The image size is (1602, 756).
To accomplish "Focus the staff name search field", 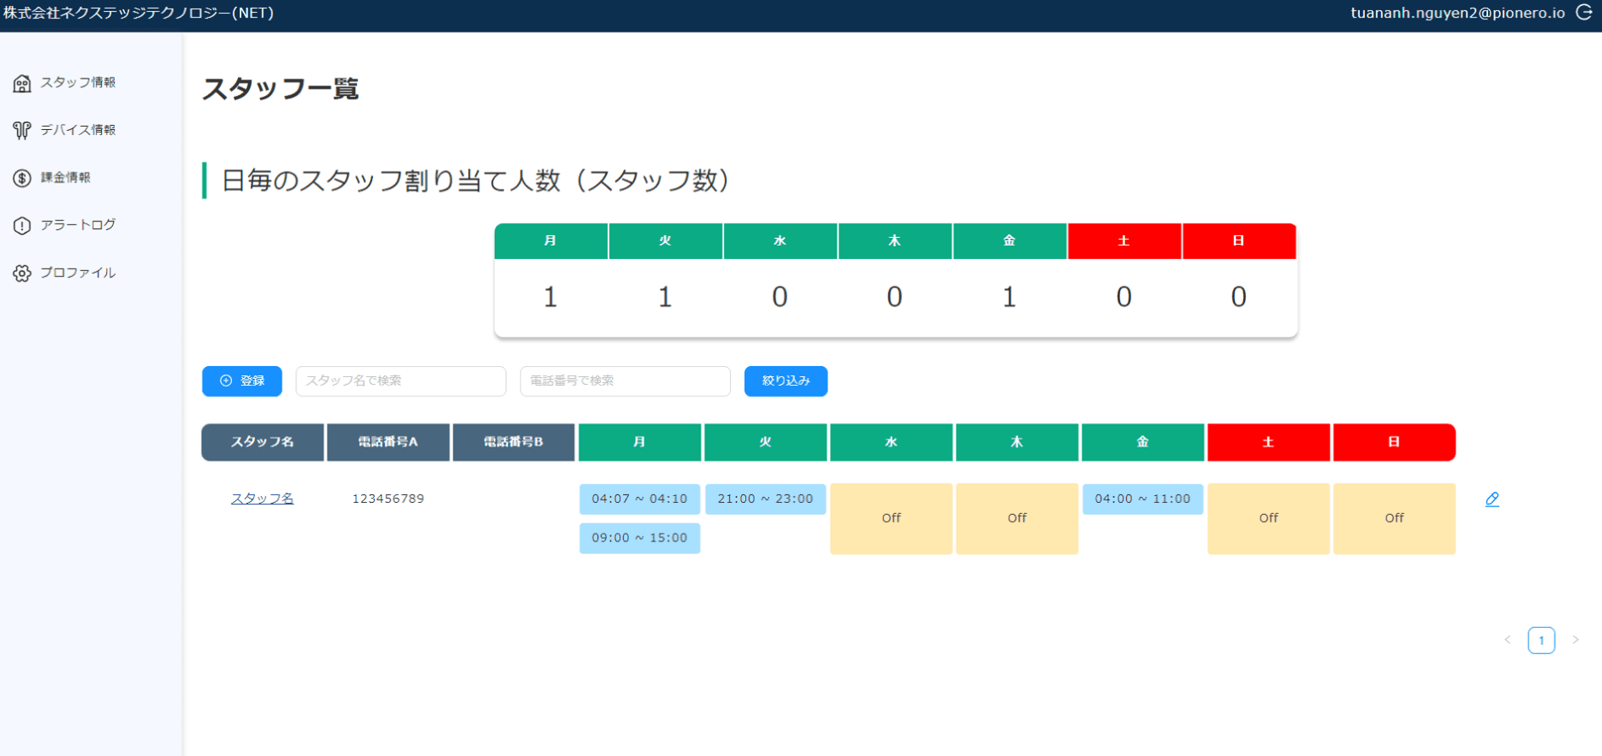I will coord(400,381).
